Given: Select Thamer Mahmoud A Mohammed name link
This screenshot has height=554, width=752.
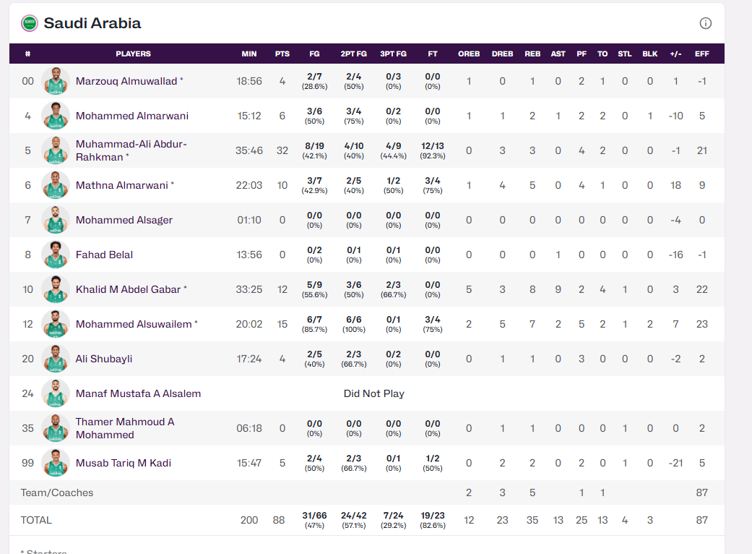Looking at the screenshot, I should 125,428.
